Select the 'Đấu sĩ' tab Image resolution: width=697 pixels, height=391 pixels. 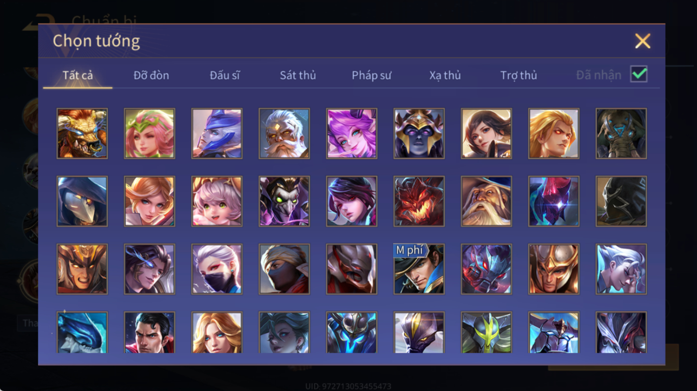[x=225, y=75]
